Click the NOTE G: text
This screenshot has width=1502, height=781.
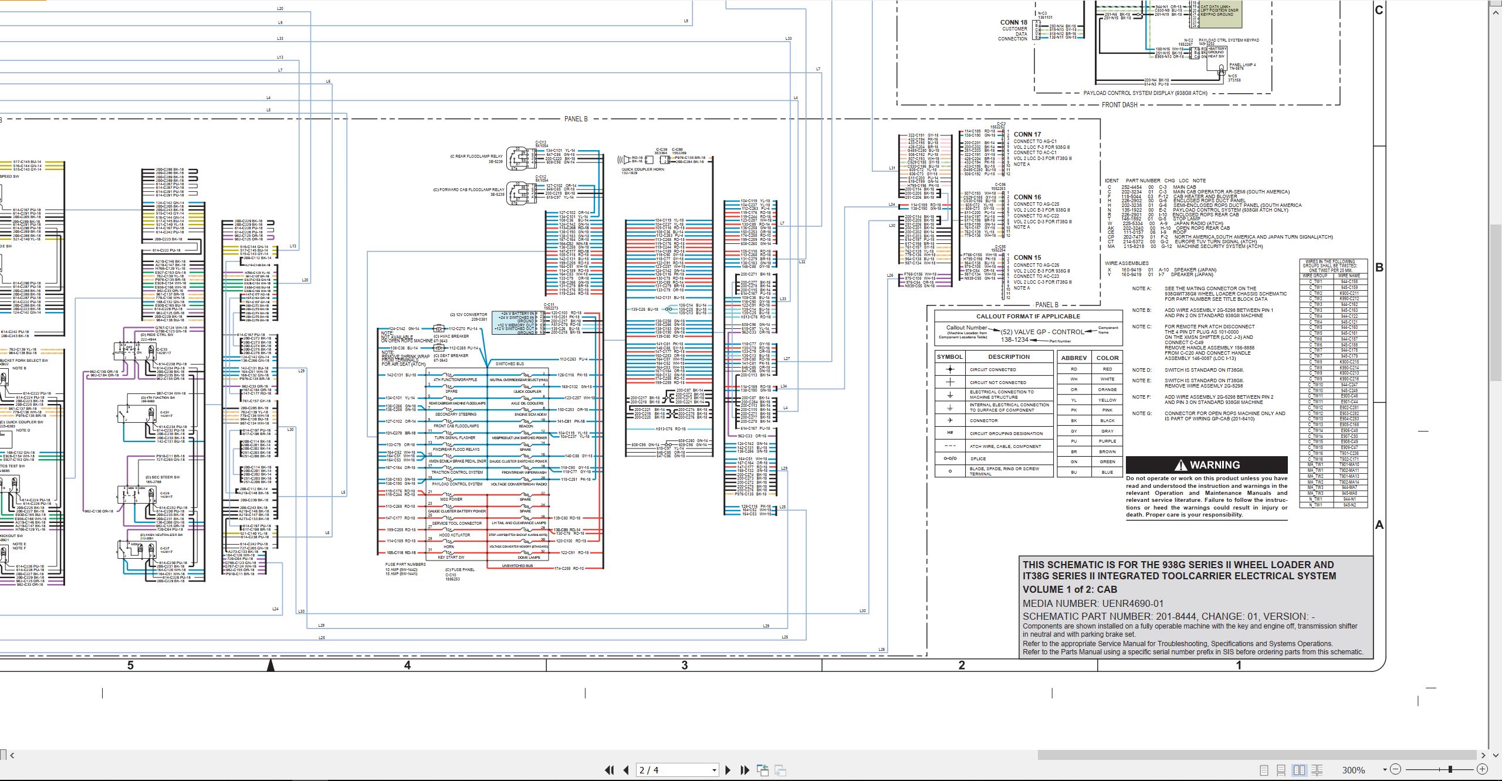tap(1142, 413)
